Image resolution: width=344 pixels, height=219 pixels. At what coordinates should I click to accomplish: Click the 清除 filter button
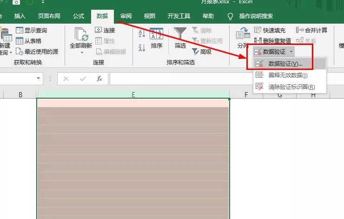(202, 30)
